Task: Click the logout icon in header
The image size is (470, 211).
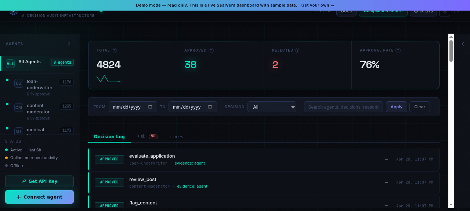Action: coord(457,12)
